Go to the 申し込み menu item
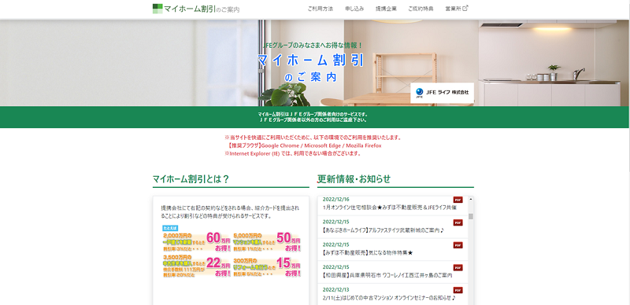Viewport: 630px width, 305px height. tap(354, 9)
